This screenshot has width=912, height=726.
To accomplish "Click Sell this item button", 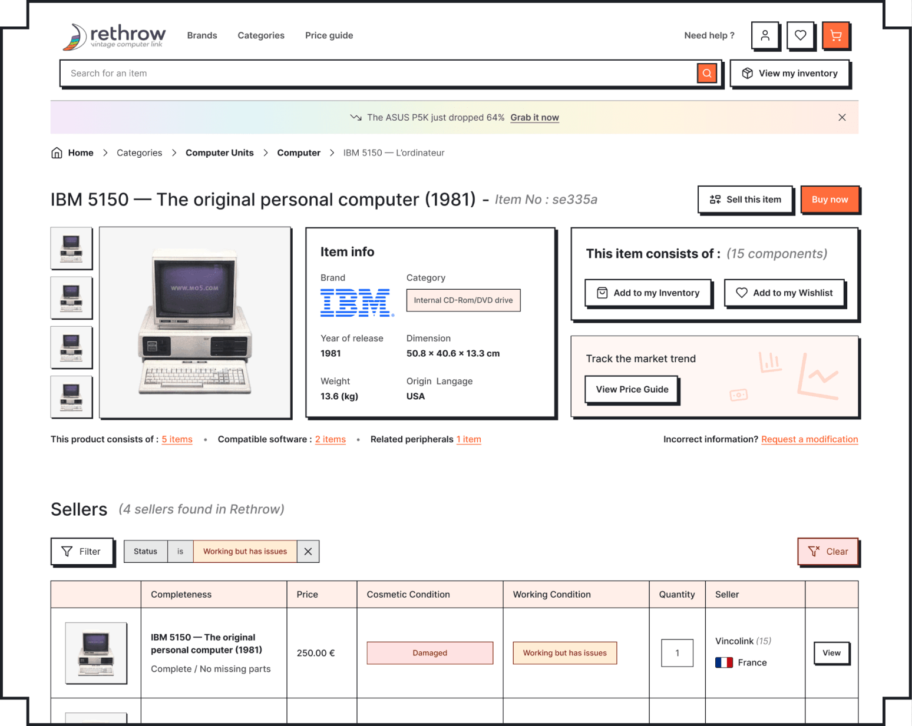I will pyautogui.click(x=745, y=200).
